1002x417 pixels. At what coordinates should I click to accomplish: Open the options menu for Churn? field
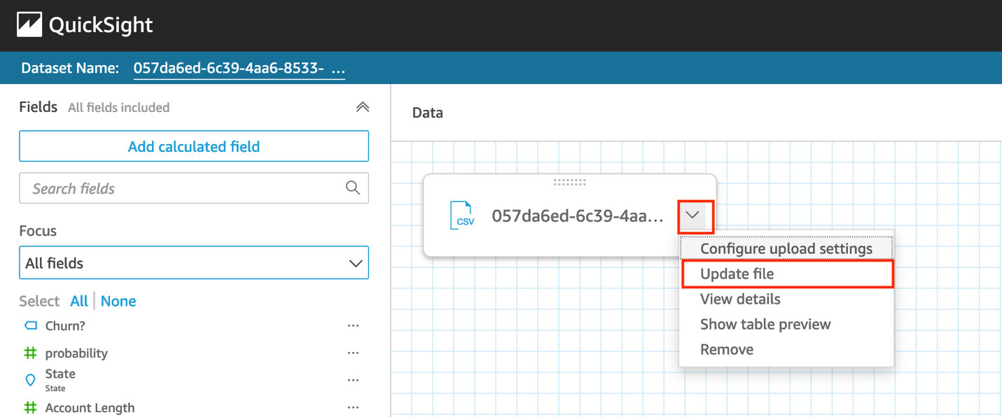click(x=354, y=325)
